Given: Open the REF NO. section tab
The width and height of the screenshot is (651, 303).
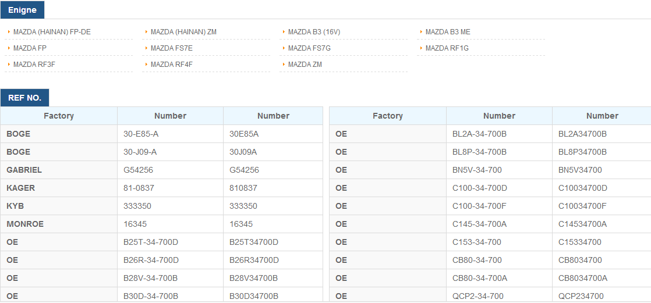Looking at the screenshot, I should click(x=25, y=98).
